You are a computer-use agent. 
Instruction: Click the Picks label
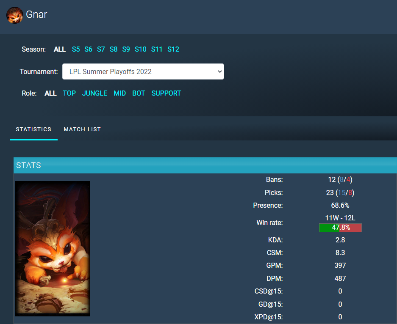coord(274,193)
